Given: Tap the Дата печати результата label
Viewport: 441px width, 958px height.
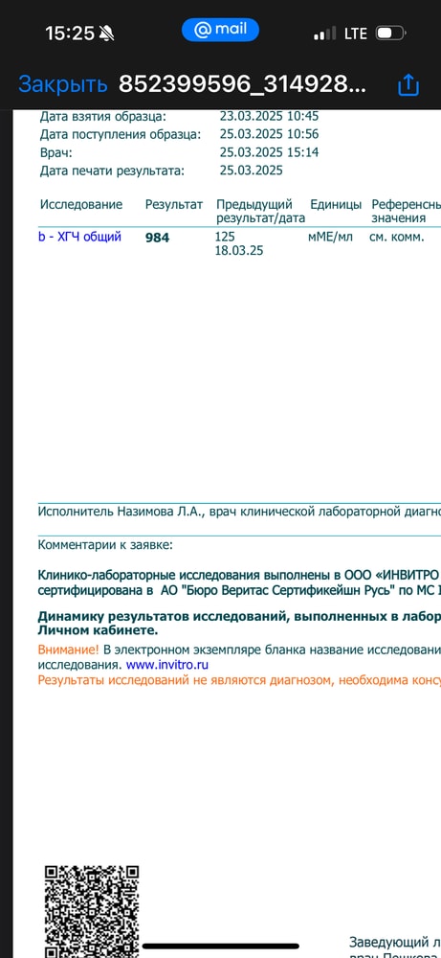Looking at the screenshot, I should coord(112,171).
